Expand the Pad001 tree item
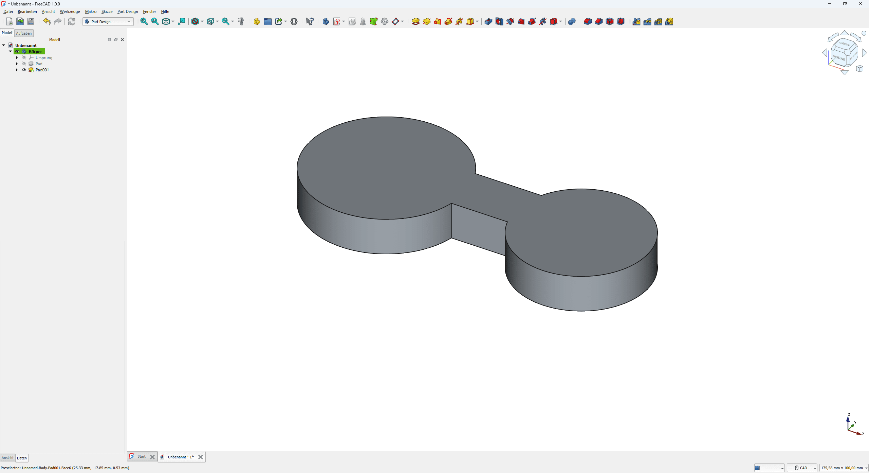Screen dimensions: 869x473 17,70
